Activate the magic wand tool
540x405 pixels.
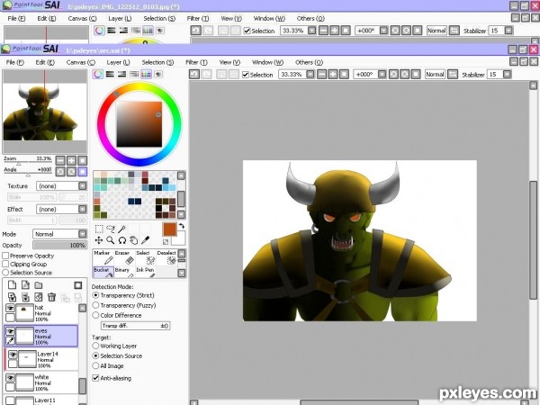121,229
